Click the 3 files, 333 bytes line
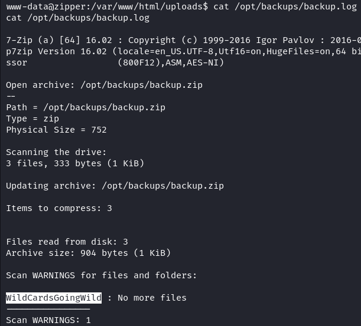 tap(75, 163)
